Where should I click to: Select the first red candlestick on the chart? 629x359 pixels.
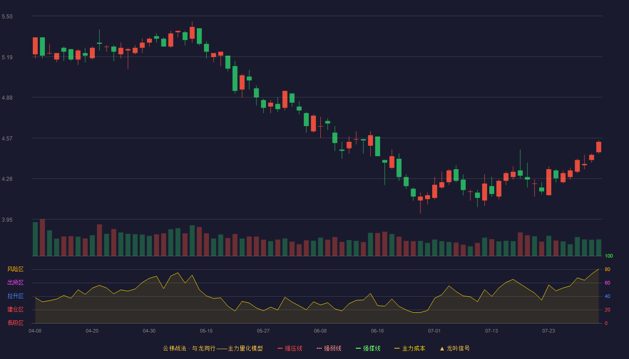(35, 46)
